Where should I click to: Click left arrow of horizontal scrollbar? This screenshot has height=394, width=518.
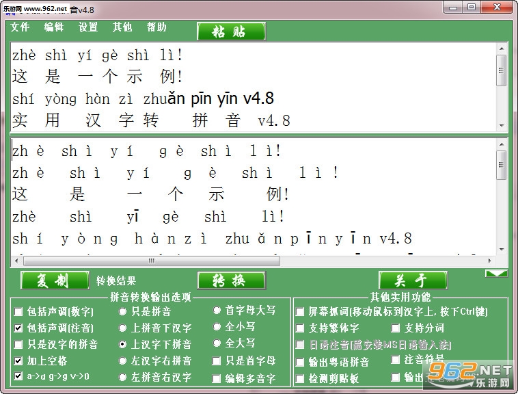pos(16,261)
